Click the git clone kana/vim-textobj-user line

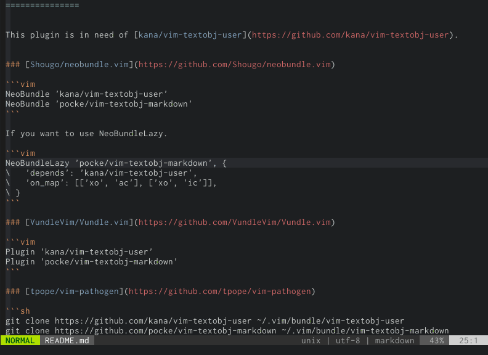click(205, 320)
